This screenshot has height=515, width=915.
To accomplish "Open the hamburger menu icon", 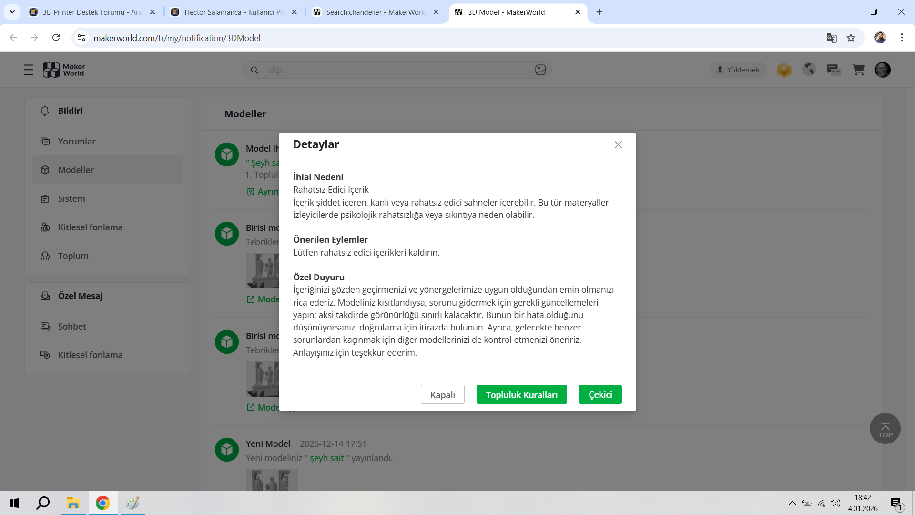I will point(29,70).
